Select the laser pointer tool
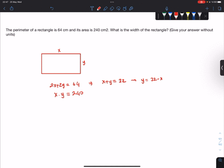The image size is (224, 168). tap(131, 8)
